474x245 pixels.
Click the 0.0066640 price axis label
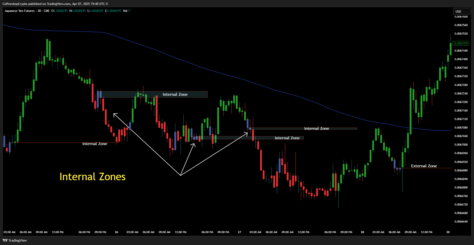[x=461, y=222]
